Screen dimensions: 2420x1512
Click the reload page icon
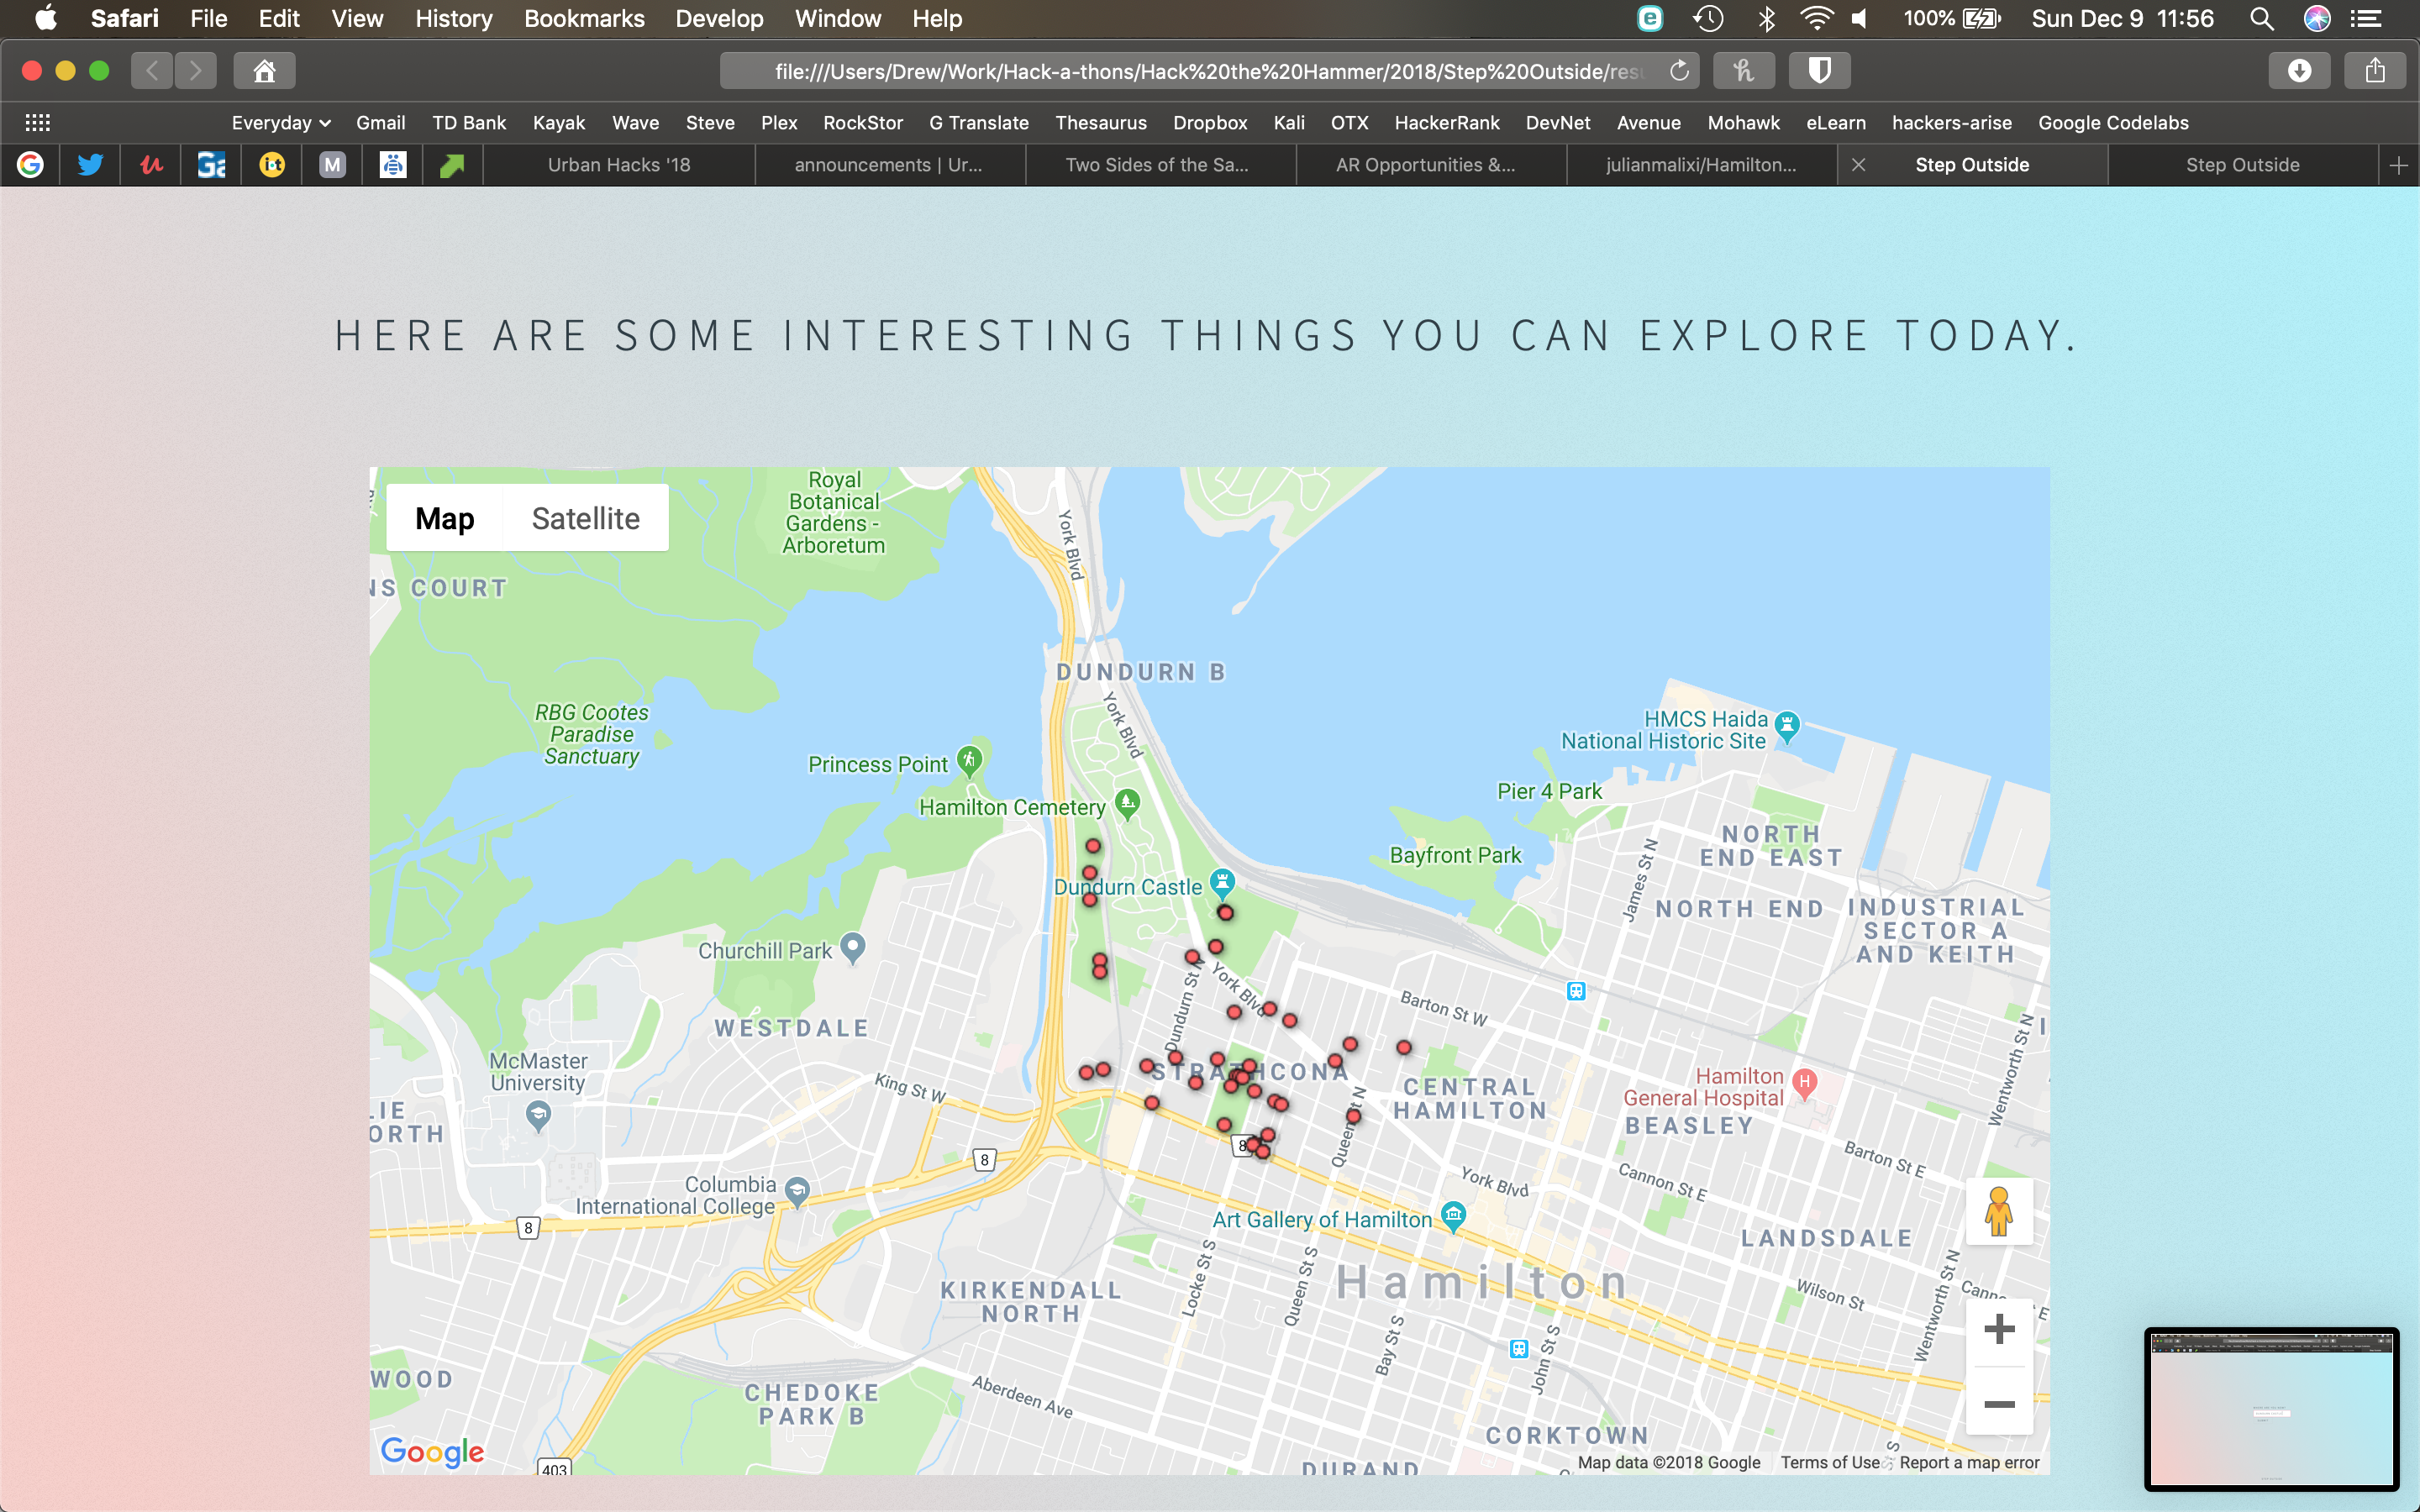point(1679,71)
